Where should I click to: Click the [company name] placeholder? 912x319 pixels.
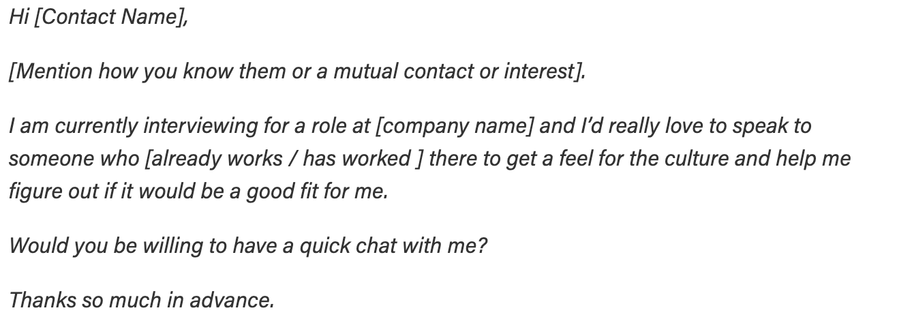point(455,126)
